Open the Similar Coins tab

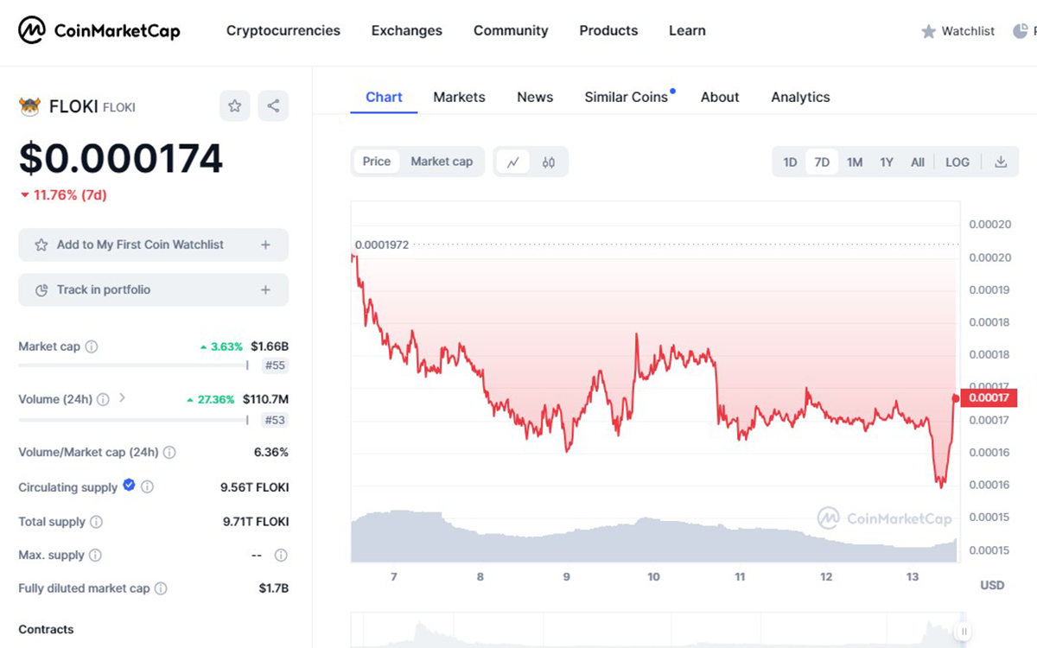pyautogui.click(x=627, y=97)
